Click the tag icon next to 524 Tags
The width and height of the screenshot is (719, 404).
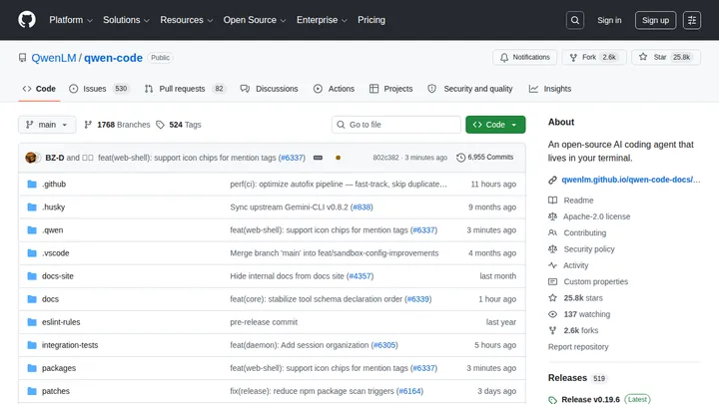160,125
